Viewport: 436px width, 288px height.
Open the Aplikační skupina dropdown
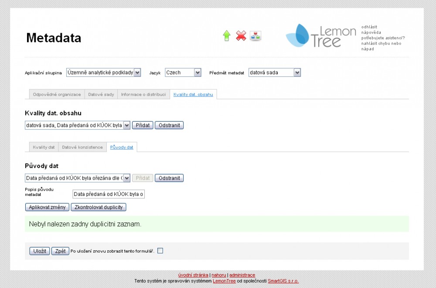tap(104, 73)
